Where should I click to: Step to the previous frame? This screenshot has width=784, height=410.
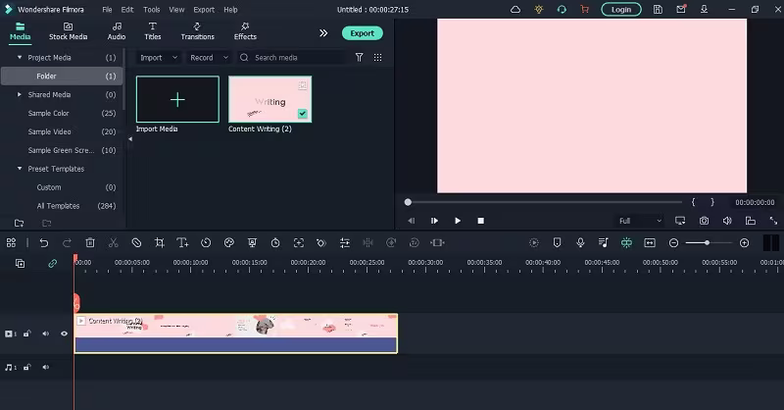click(411, 221)
